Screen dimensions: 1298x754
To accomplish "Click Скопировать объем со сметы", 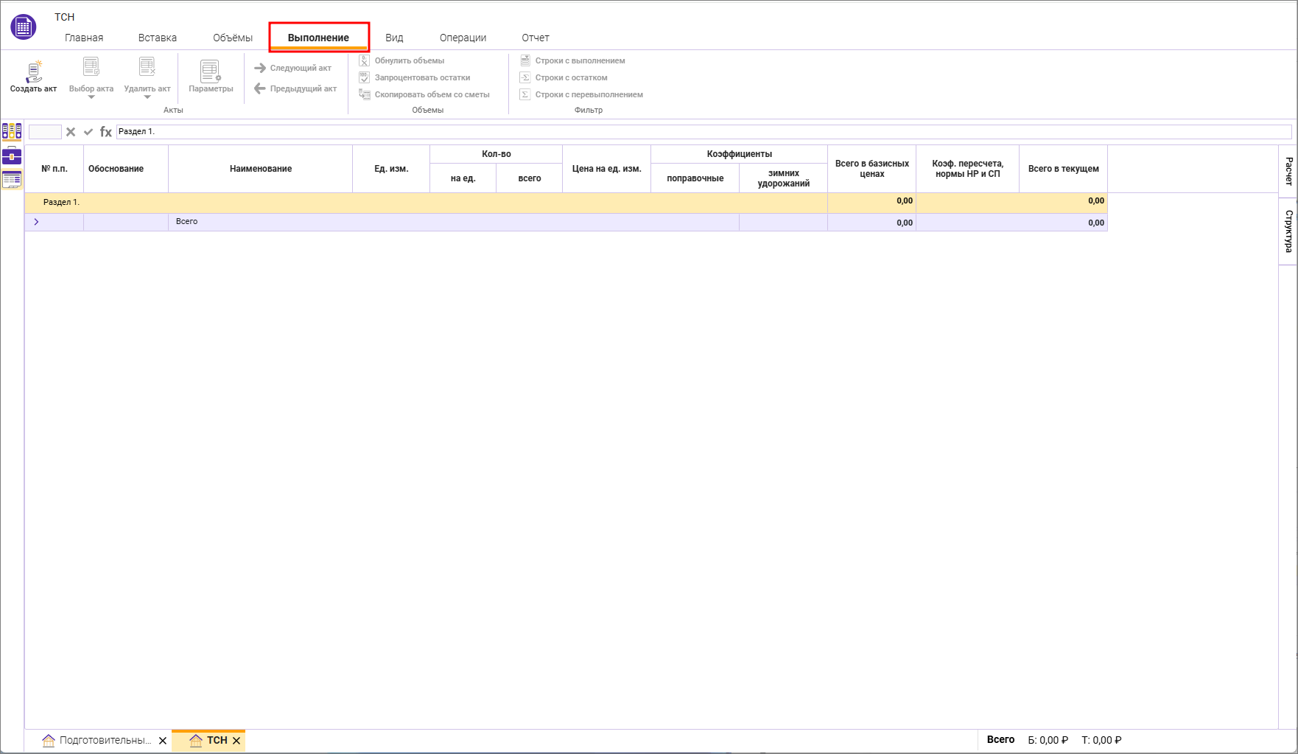I will [x=432, y=94].
